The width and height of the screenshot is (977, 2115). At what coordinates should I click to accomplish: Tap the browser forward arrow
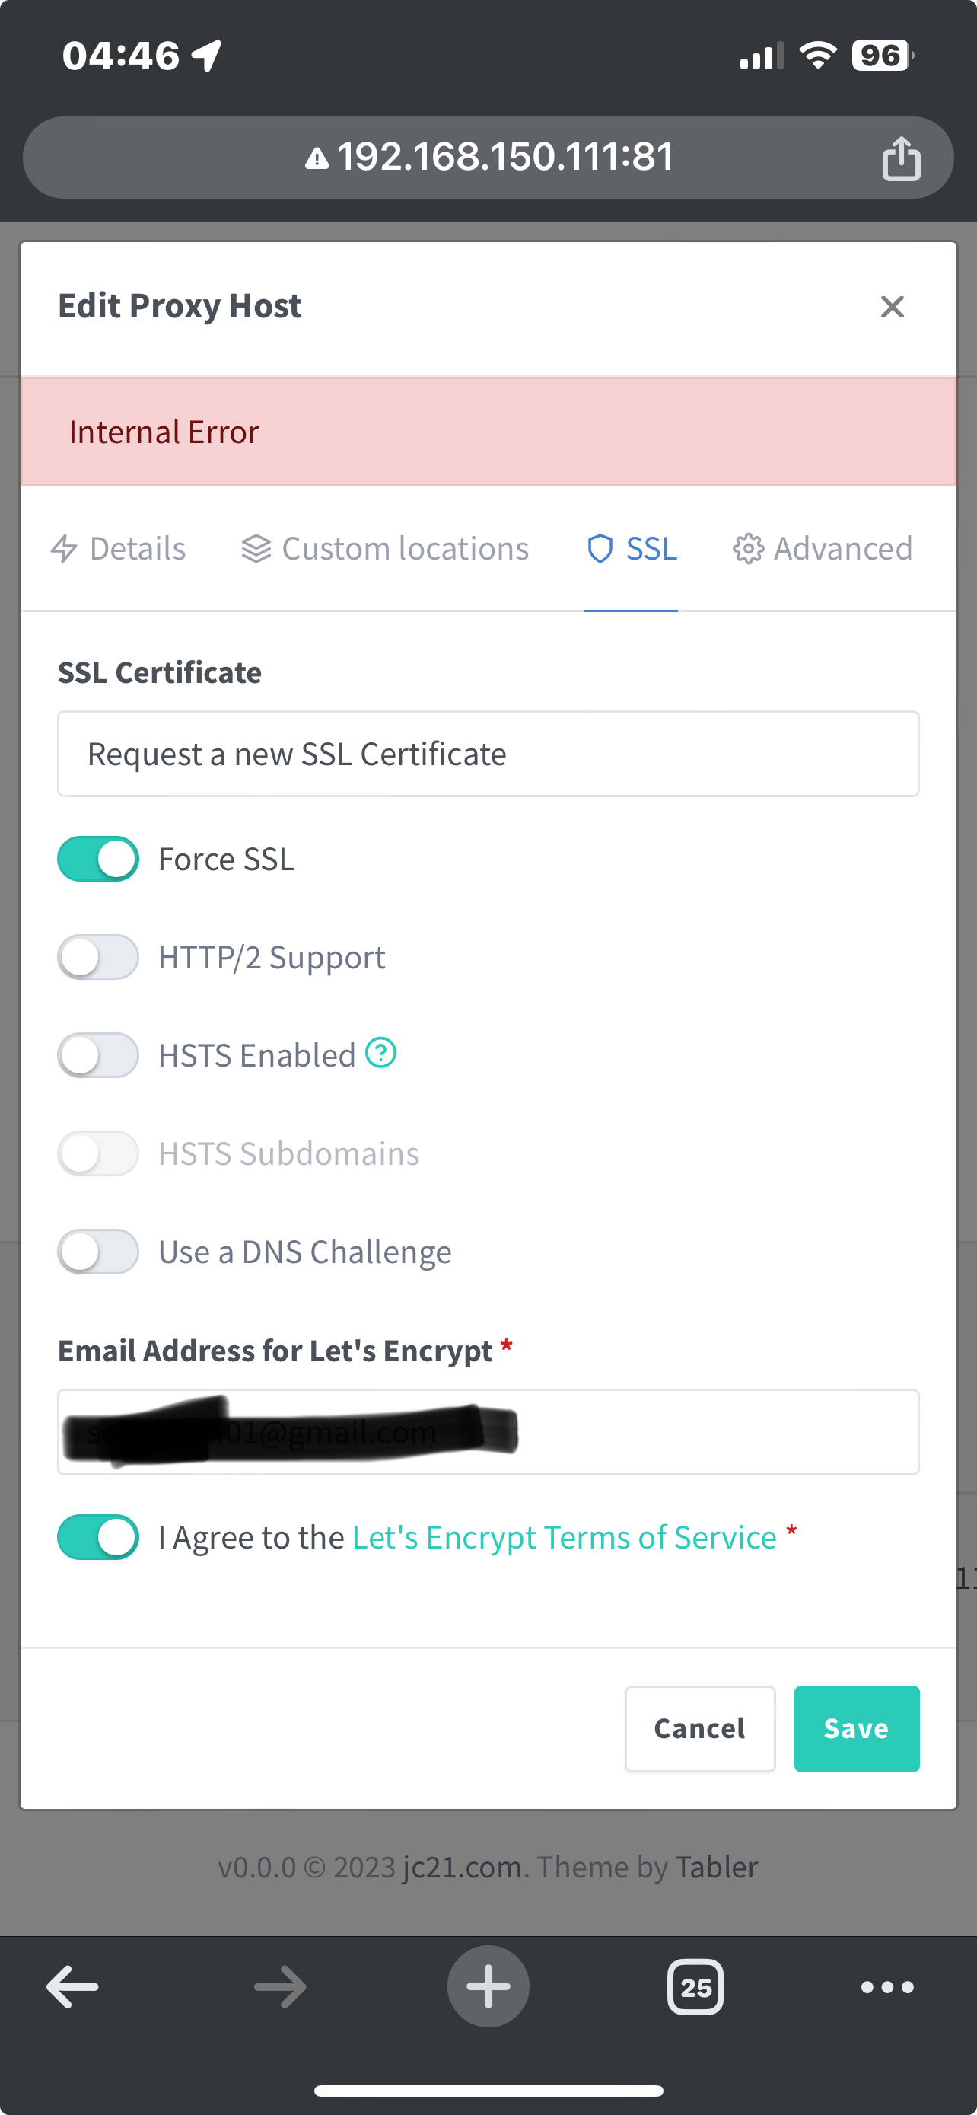(281, 1988)
